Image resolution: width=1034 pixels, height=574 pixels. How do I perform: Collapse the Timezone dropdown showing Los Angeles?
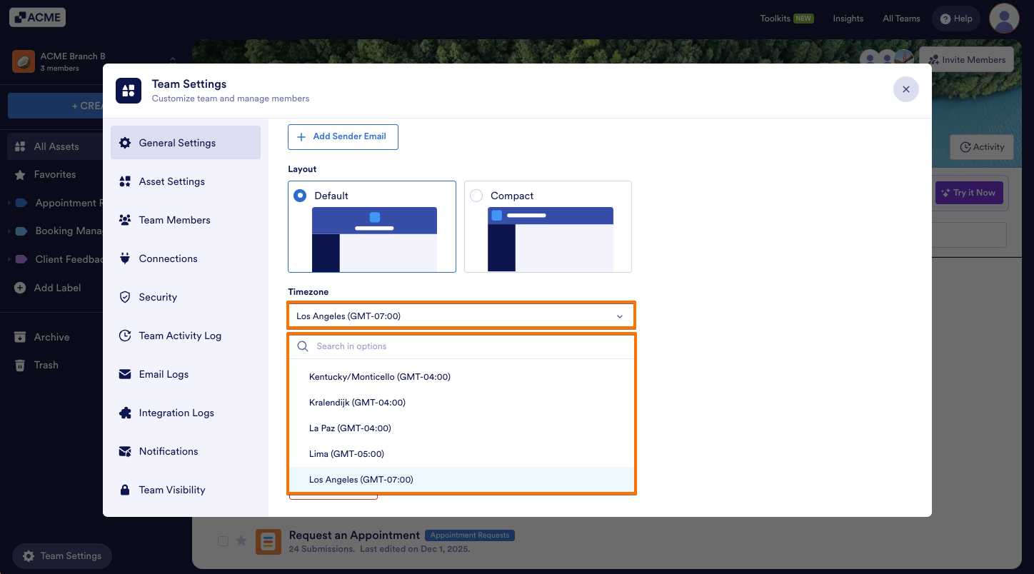461,316
